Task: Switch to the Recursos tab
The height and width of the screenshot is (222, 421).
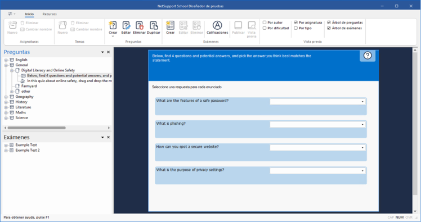Action: point(50,14)
